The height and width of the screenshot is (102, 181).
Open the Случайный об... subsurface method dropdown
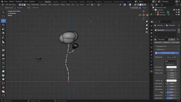pos(170,64)
